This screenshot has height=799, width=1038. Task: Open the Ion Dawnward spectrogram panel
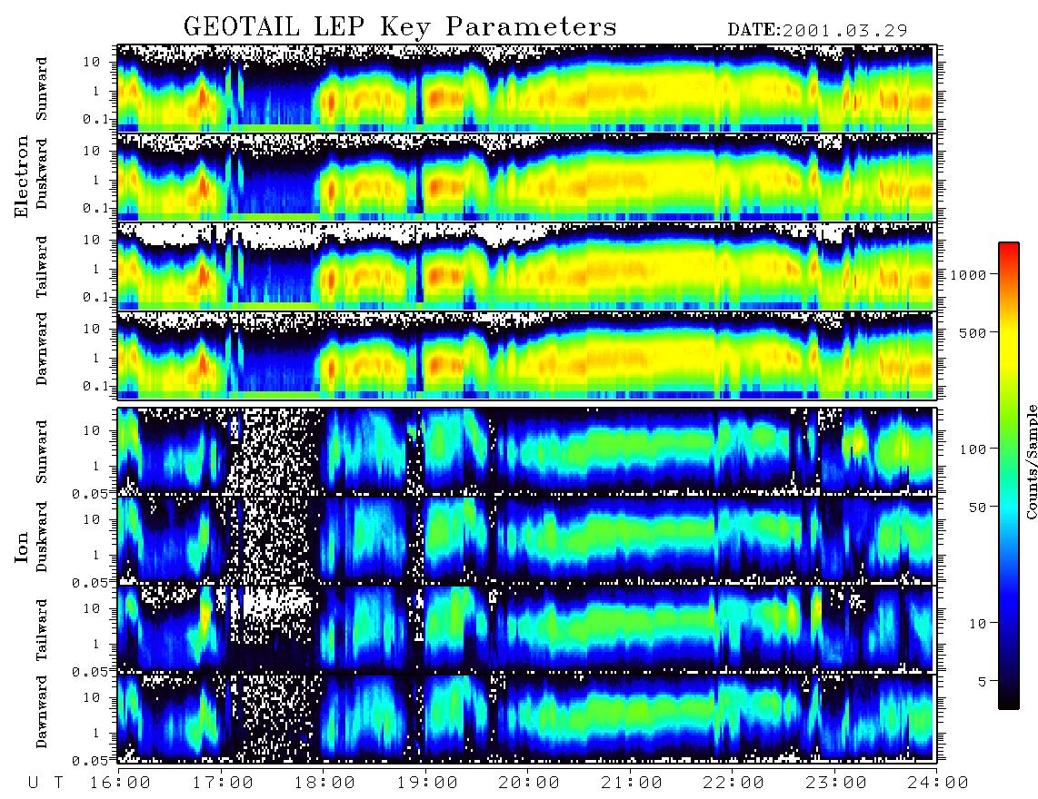525,717
